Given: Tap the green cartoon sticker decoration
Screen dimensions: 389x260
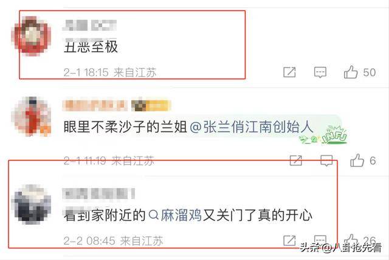Looking at the screenshot, I should coord(323,136).
